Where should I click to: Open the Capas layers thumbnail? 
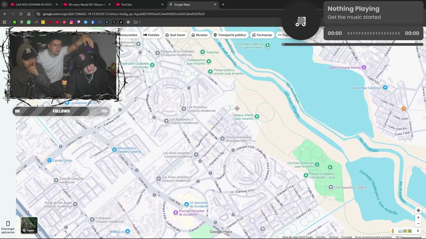tap(29, 225)
